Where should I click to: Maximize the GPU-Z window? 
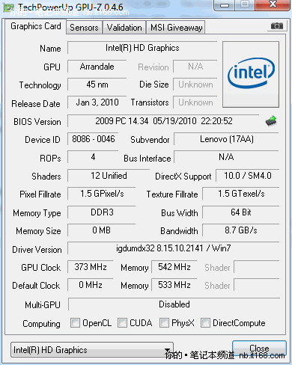[x=245, y=4]
